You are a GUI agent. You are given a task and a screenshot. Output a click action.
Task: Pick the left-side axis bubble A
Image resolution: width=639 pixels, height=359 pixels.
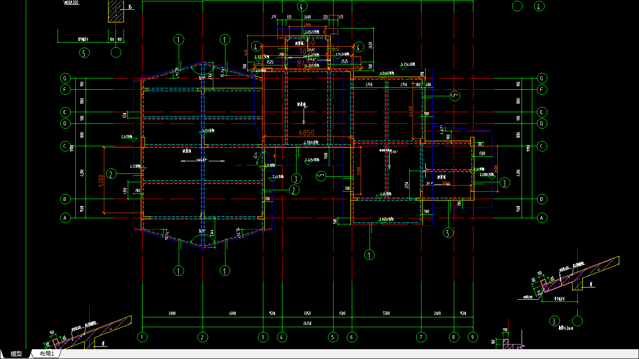(66, 218)
